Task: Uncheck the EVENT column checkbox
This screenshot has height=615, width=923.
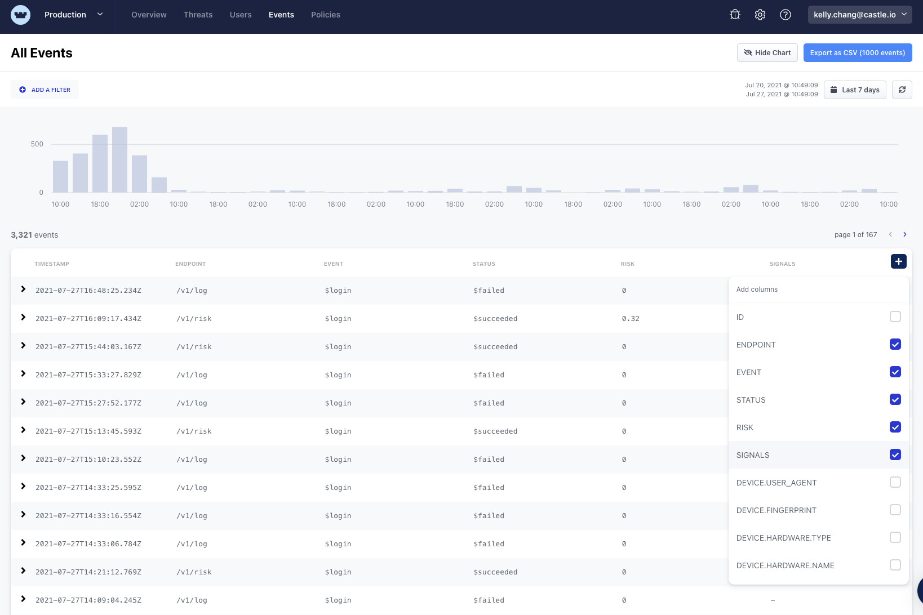Action: [x=895, y=372]
